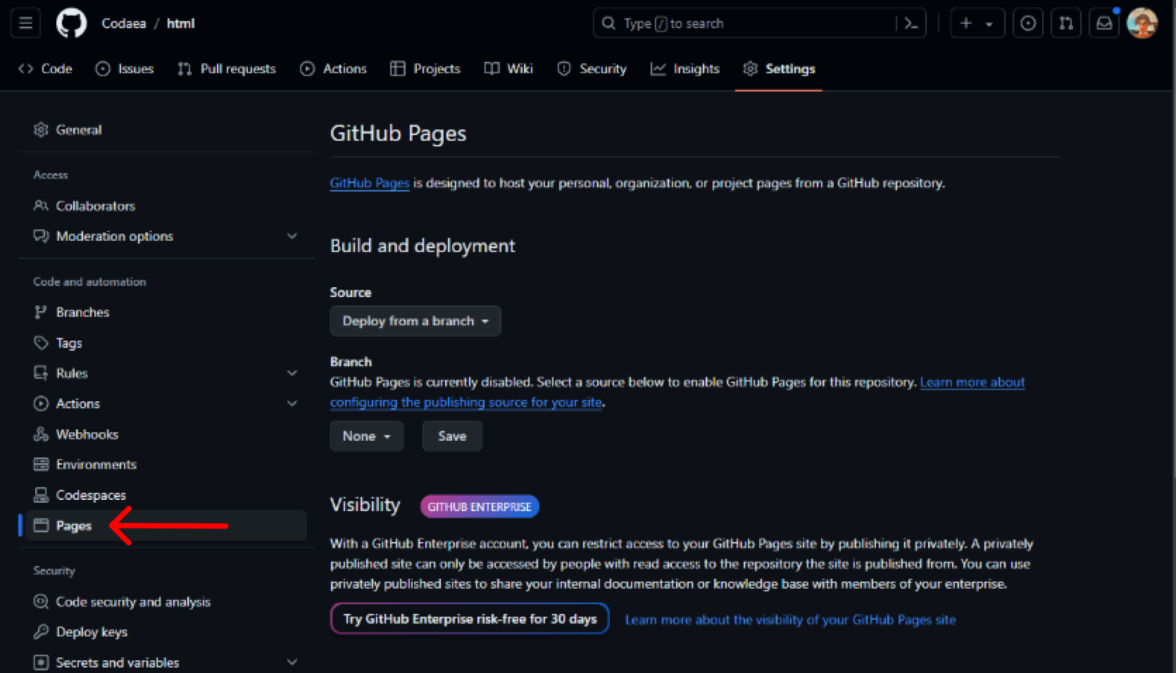
Task: Expand the Rules chevron
Action: click(292, 373)
